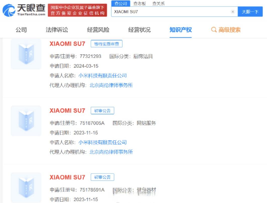Click the red 官方备案企业征信机构 banner
Image resolution: width=267 pixels, height=203 pixels.
click(x=78, y=10)
